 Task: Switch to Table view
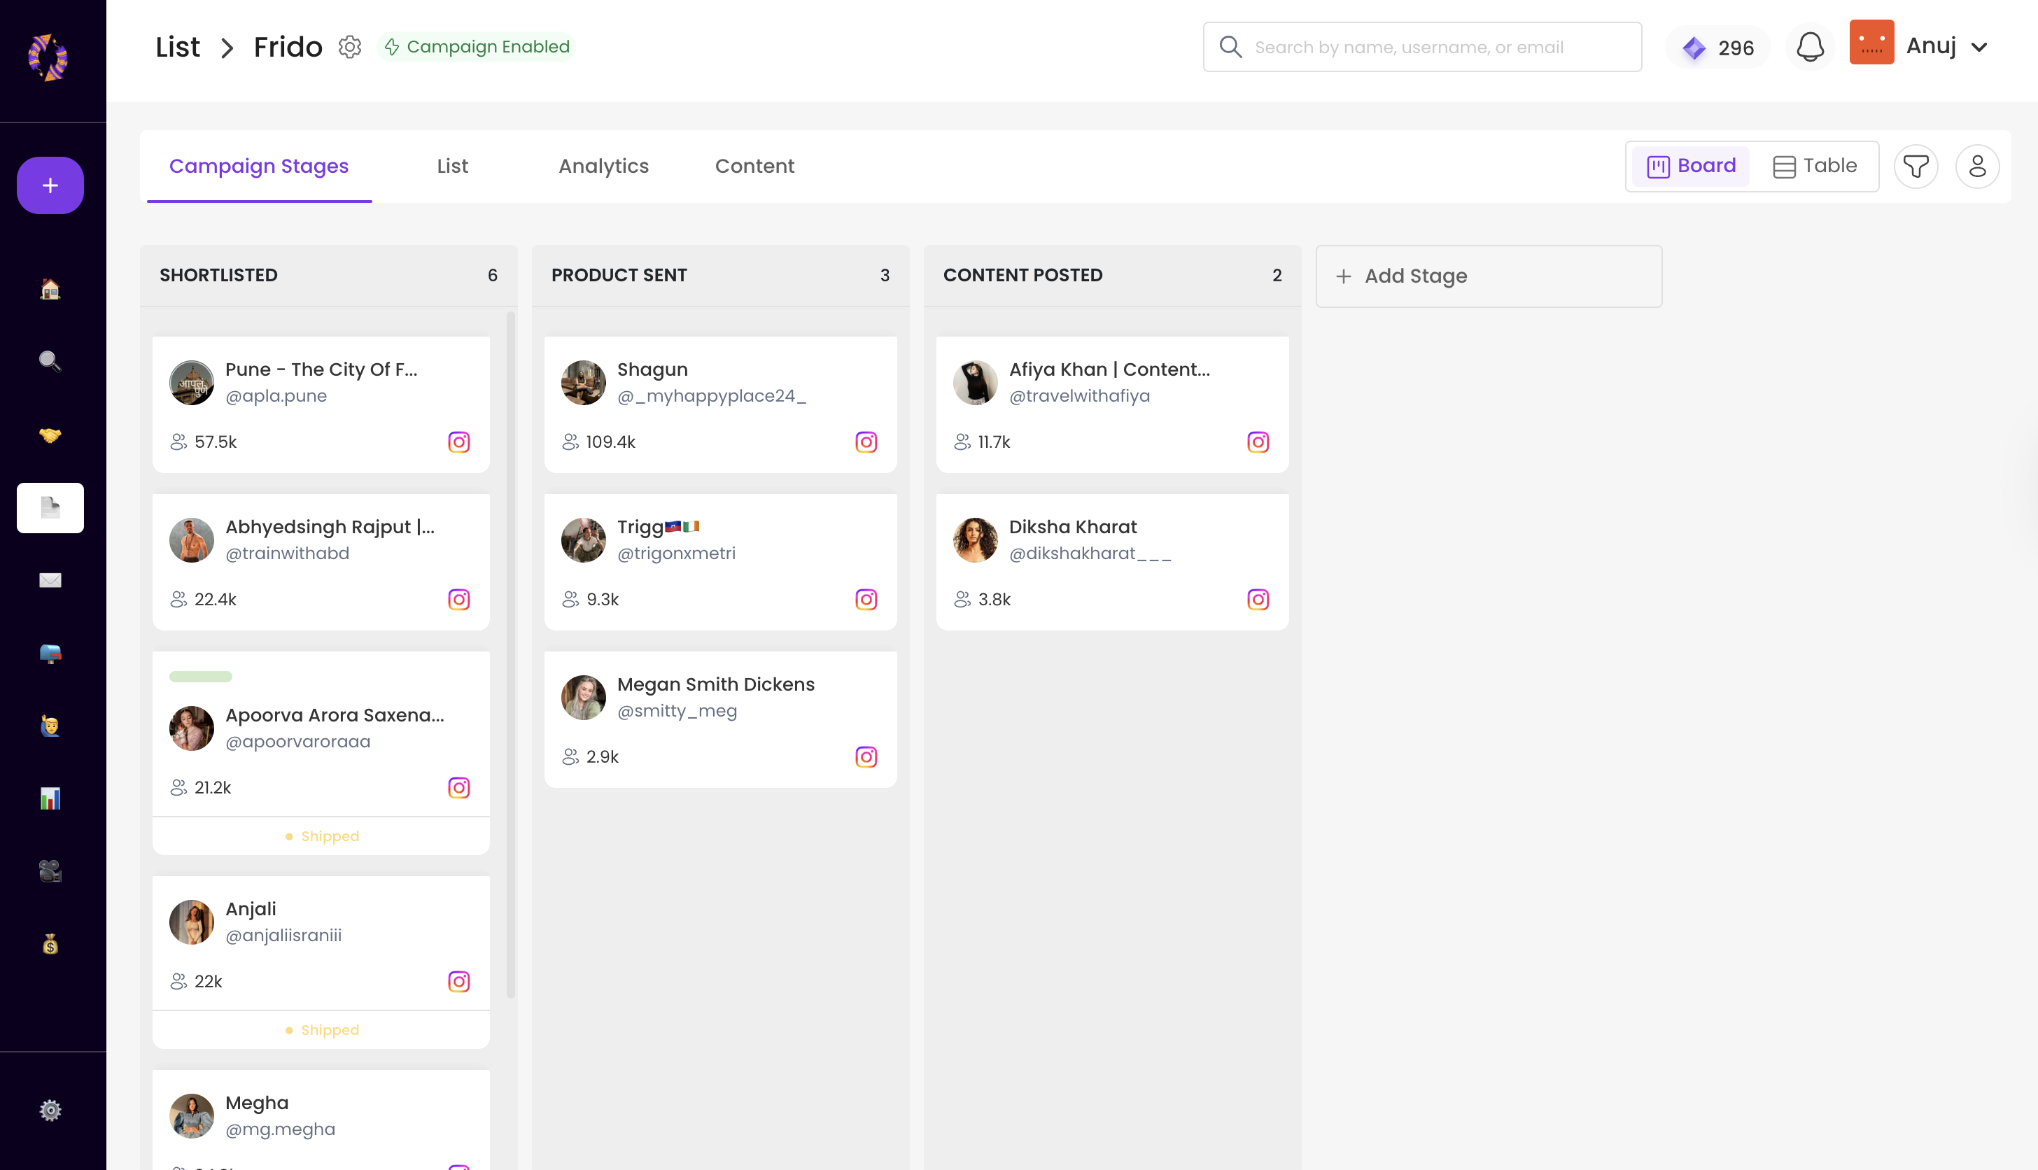(x=1815, y=167)
